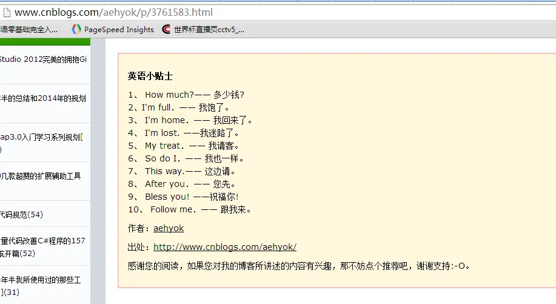This screenshot has width=556, height=304.
Task: Click the page icon beside the URL
Action: coord(7,13)
